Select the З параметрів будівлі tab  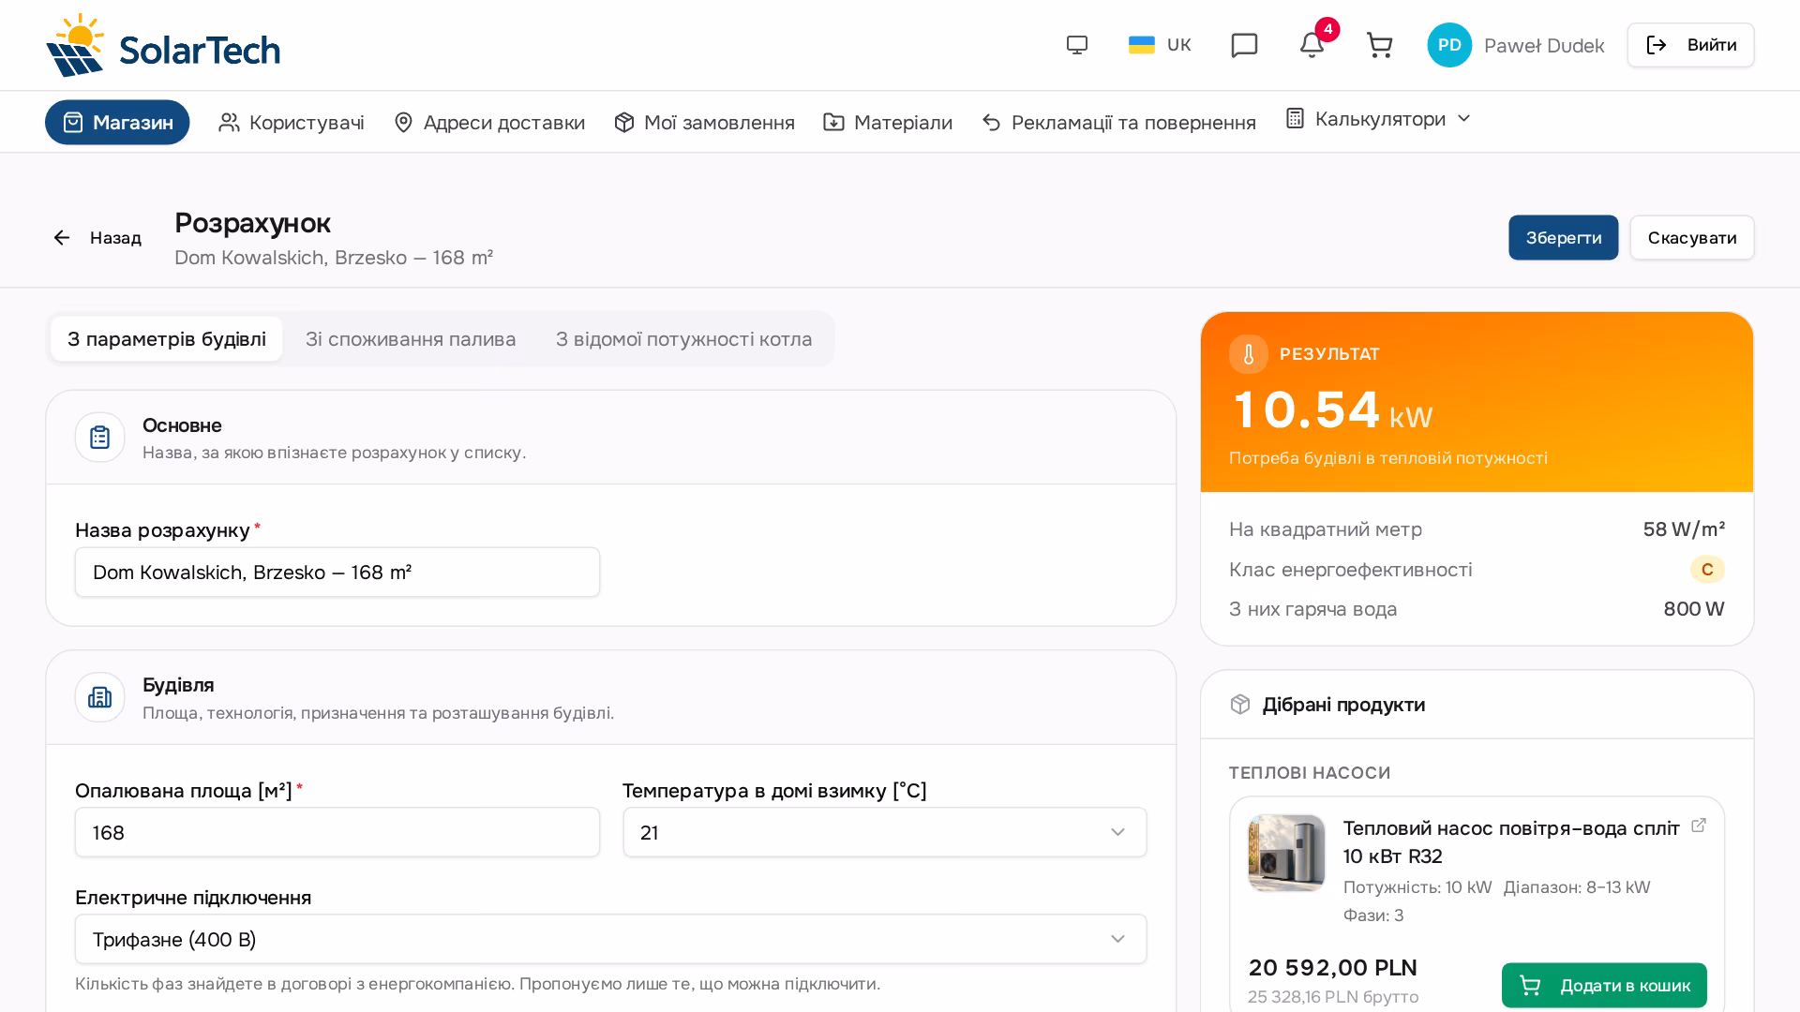pos(167,339)
